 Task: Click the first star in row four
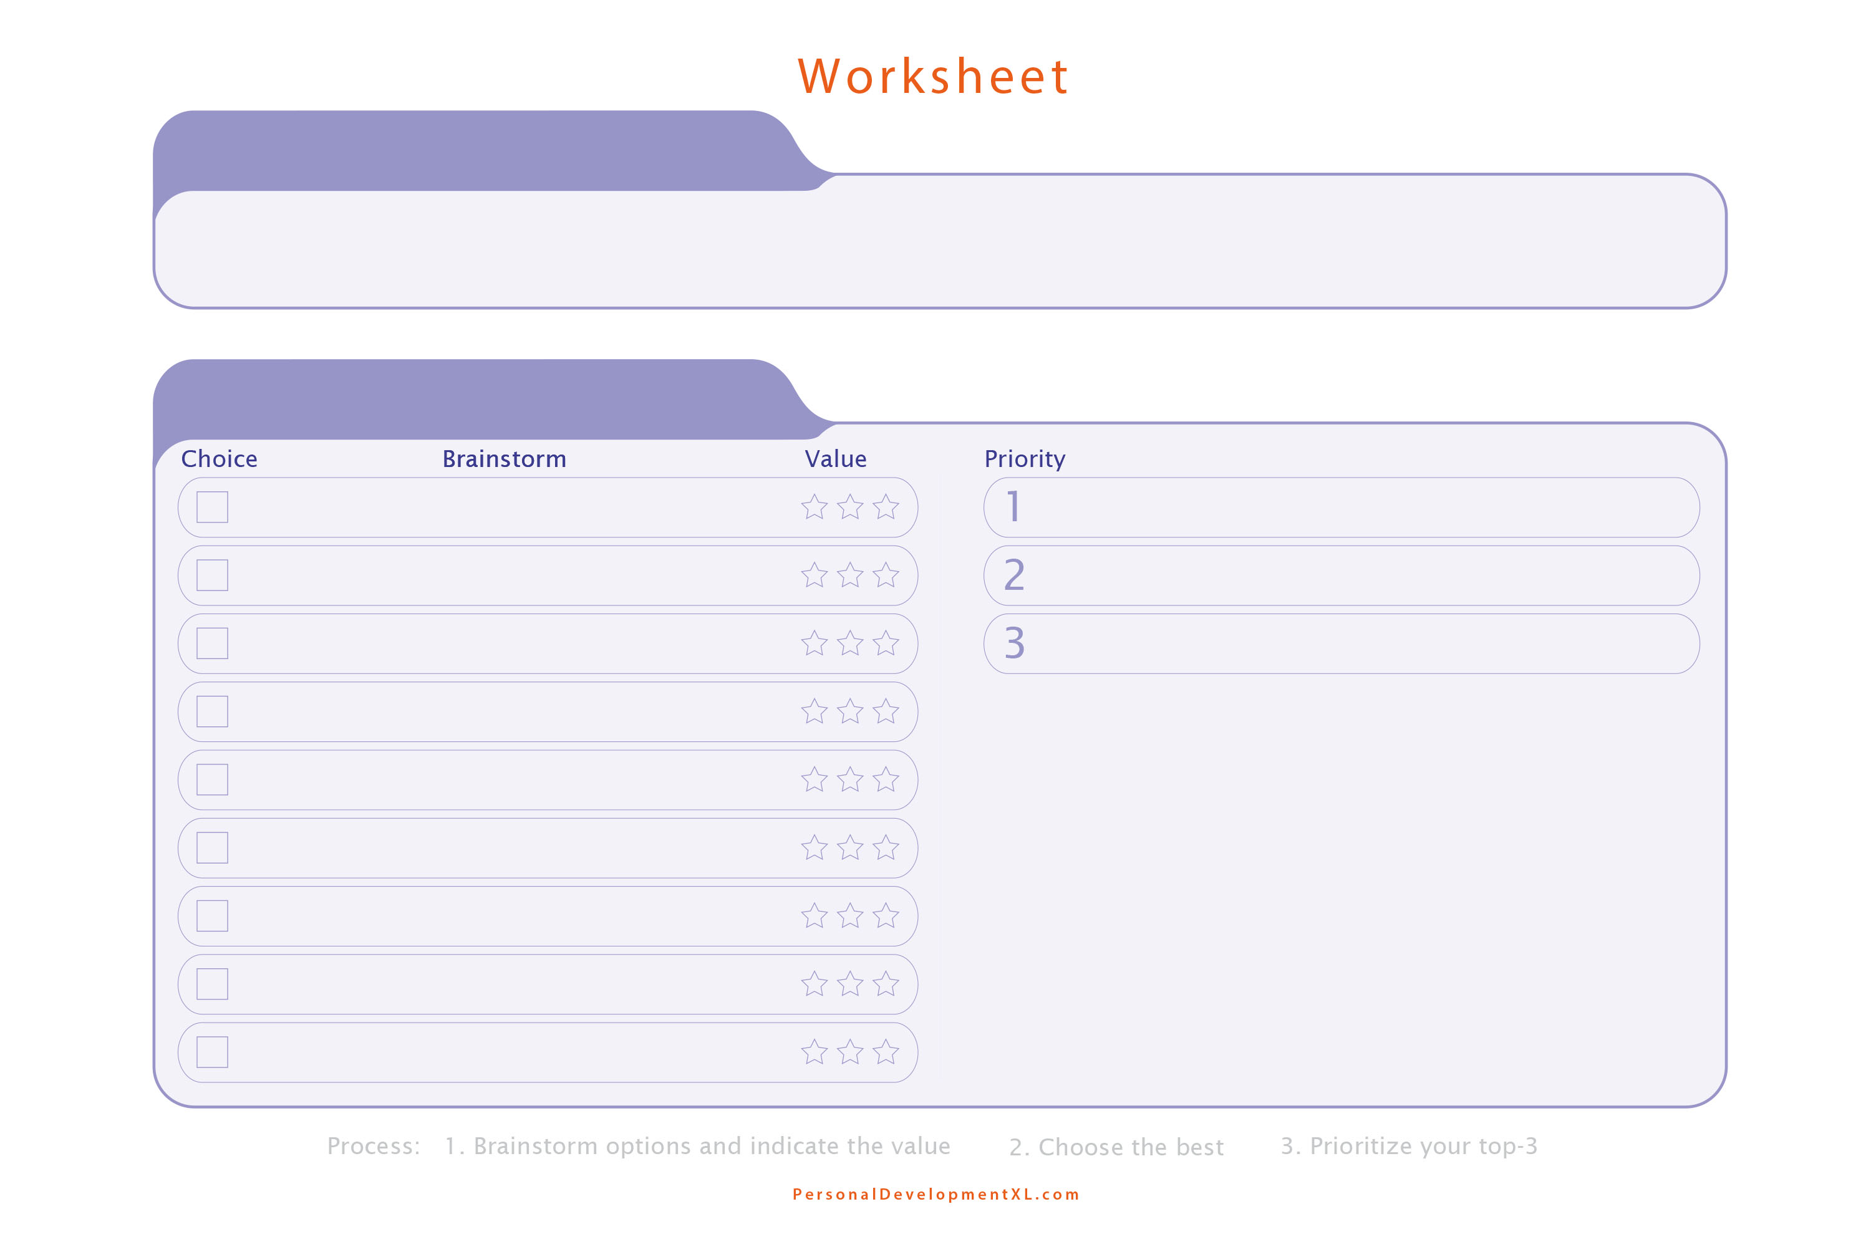tap(815, 712)
